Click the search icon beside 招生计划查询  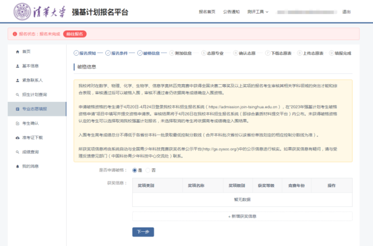click(17, 94)
